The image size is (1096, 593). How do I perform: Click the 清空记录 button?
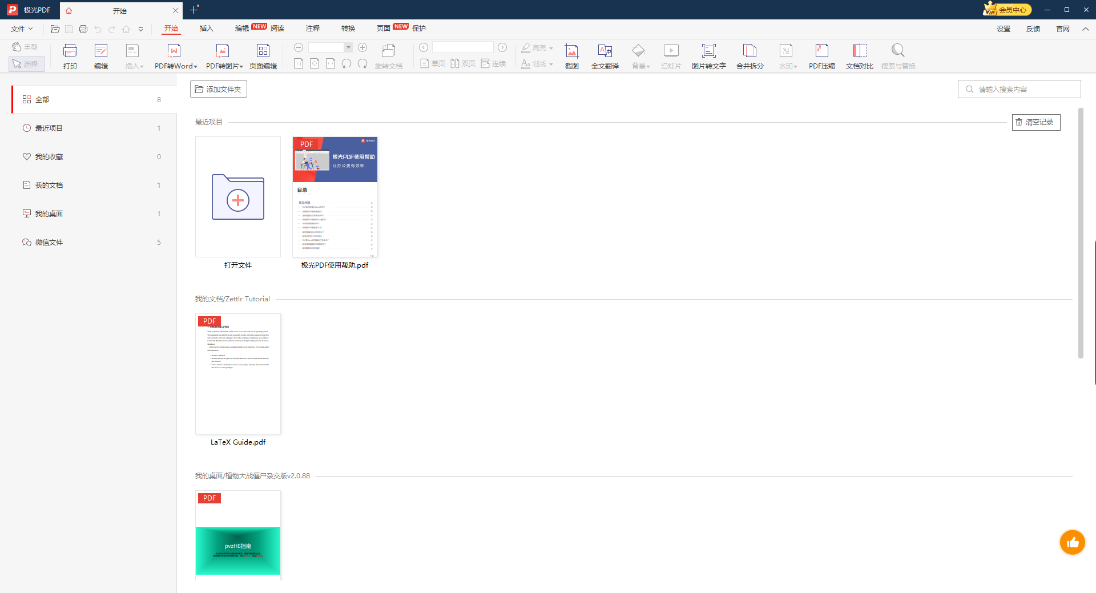click(x=1035, y=122)
